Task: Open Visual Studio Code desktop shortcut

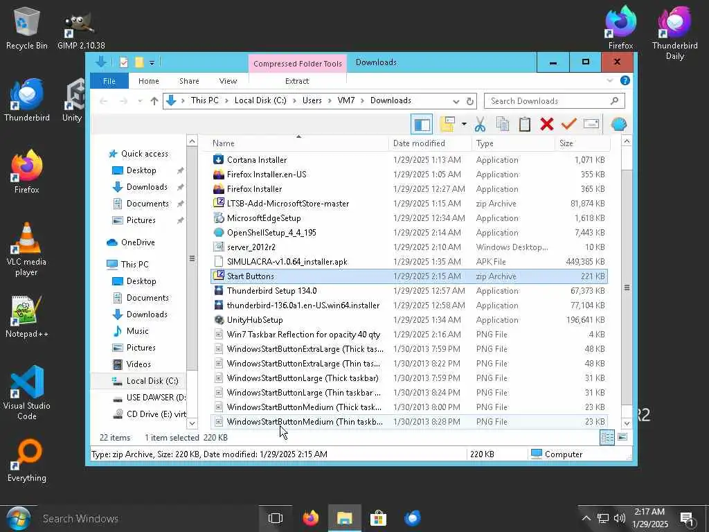Action: pos(27,393)
